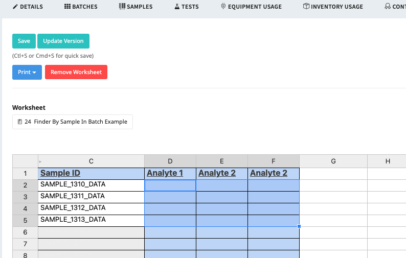Viewport: 406px width, 258px height.
Task: Switch to the Batches tab
Action: (81, 7)
